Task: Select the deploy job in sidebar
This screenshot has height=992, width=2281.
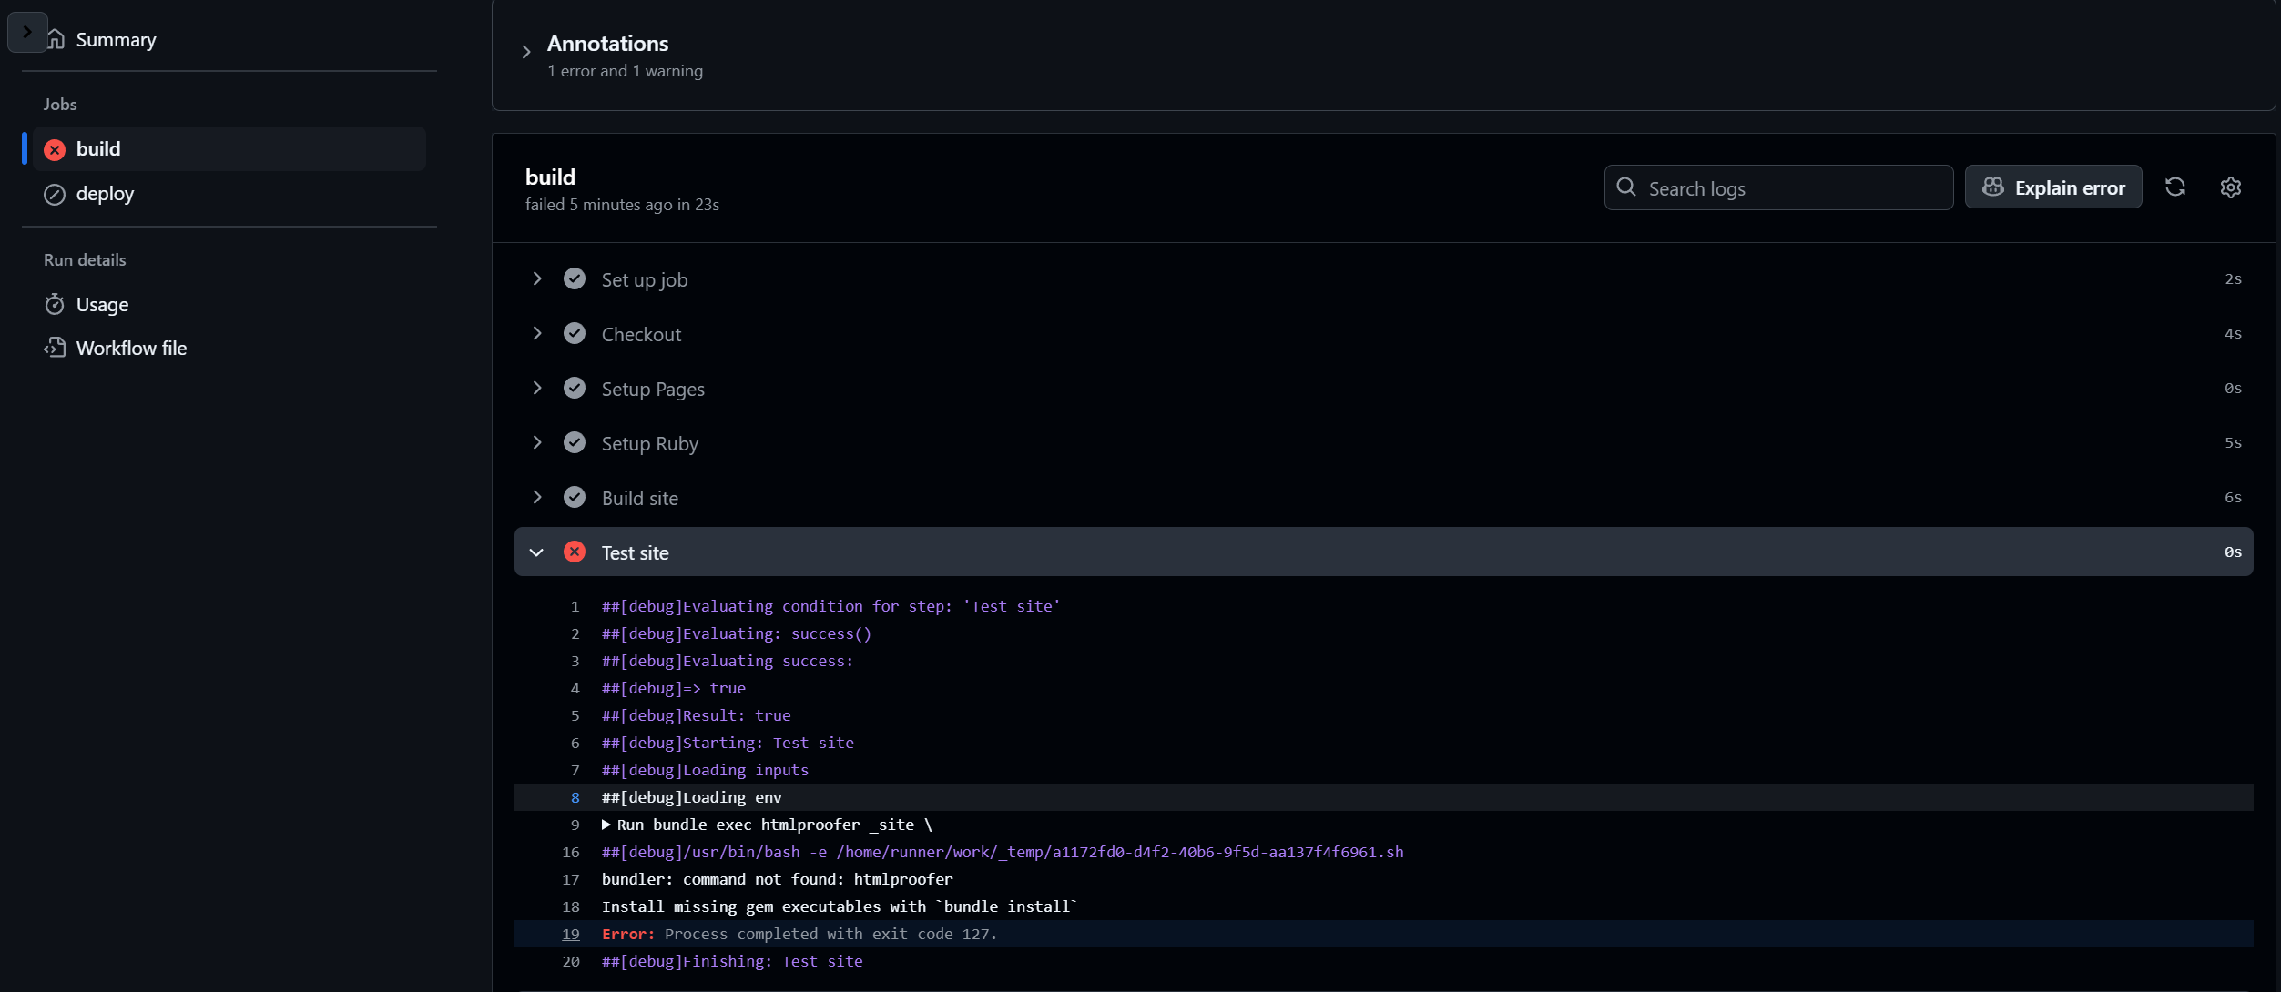Action: click(106, 194)
